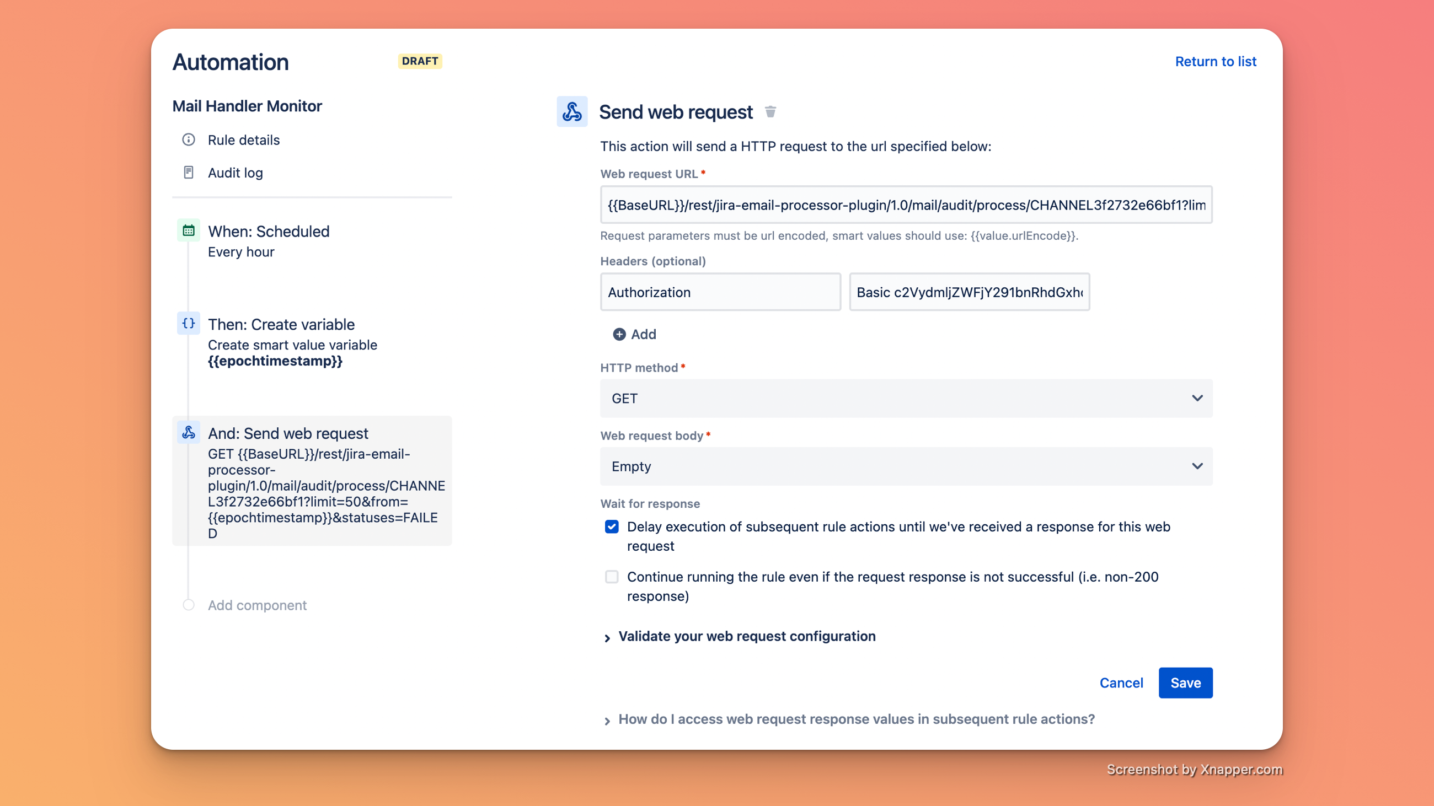1434x806 pixels.
Task: Click the webhook icon in And: Send web request step
Action: (x=189, y=432)
